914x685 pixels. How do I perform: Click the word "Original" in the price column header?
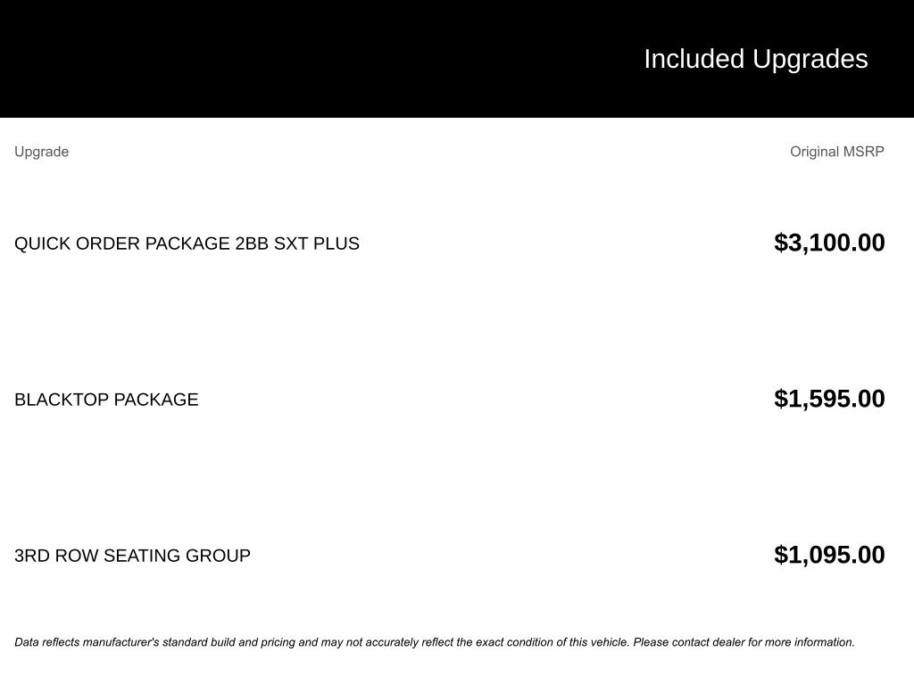(814, 152)
